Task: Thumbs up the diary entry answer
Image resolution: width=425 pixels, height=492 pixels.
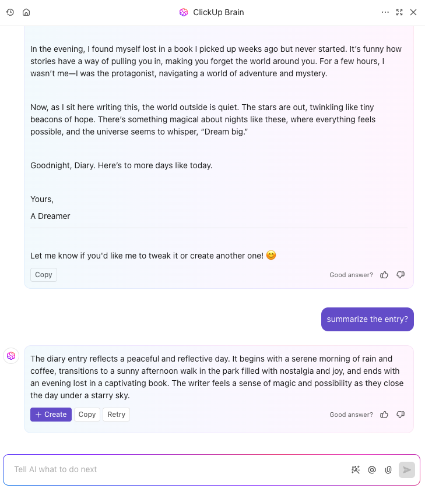Action: (384, 275)
